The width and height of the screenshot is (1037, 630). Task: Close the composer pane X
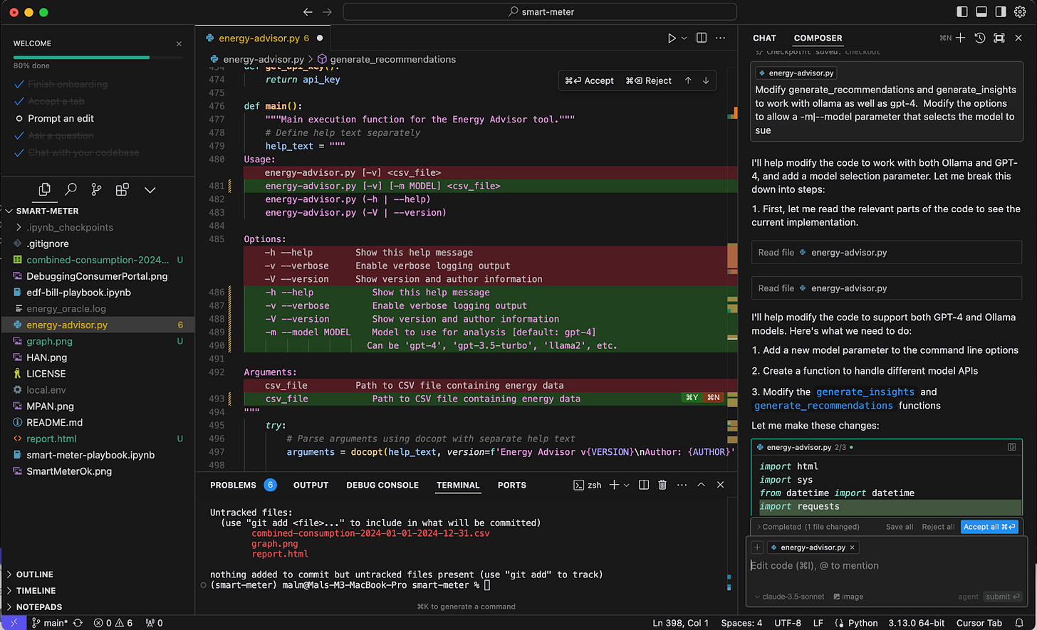1018,38
